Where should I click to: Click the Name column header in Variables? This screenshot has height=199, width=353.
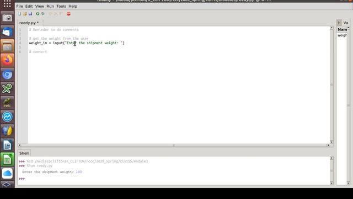(343, 29)
